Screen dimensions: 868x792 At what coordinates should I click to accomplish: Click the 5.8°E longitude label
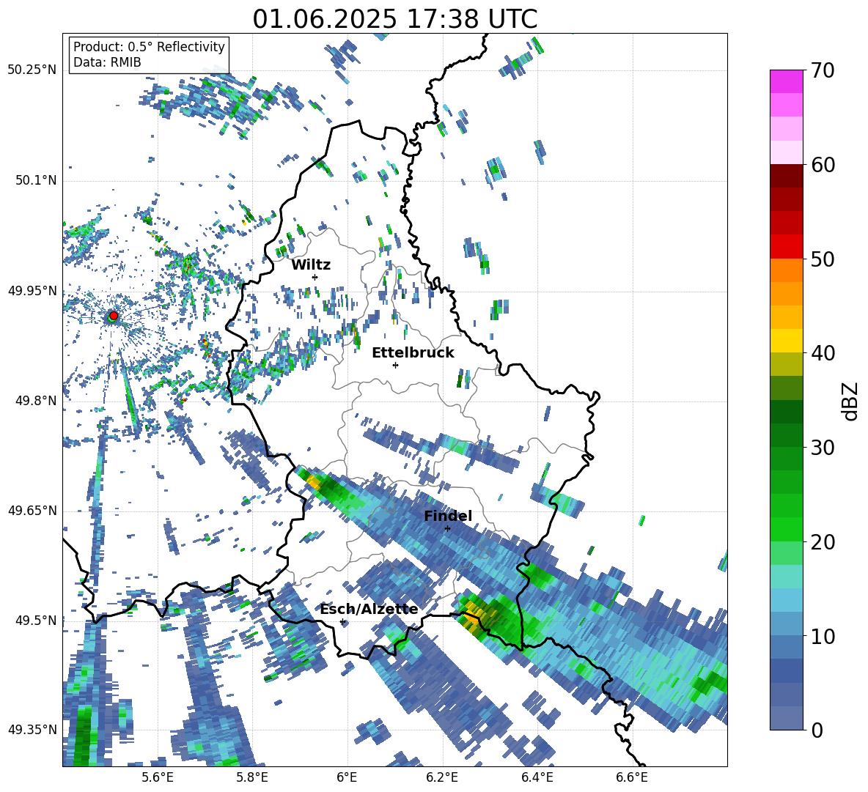(252, 777)
